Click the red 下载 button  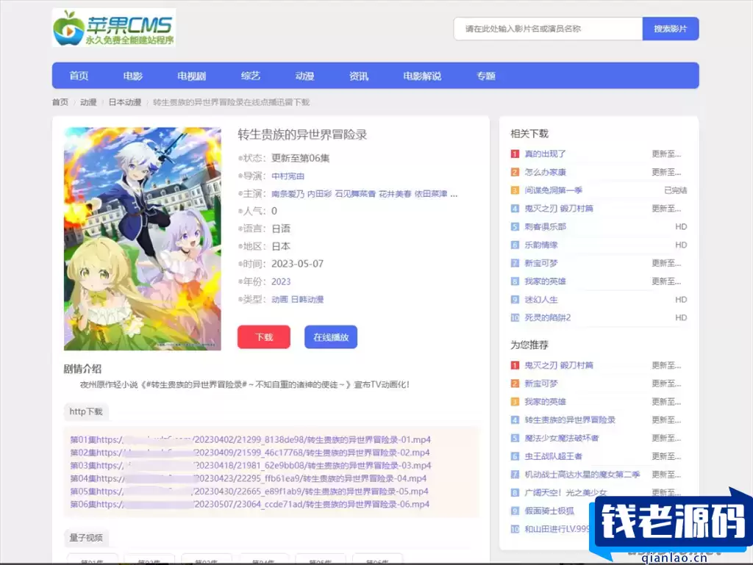click(264, 337)
